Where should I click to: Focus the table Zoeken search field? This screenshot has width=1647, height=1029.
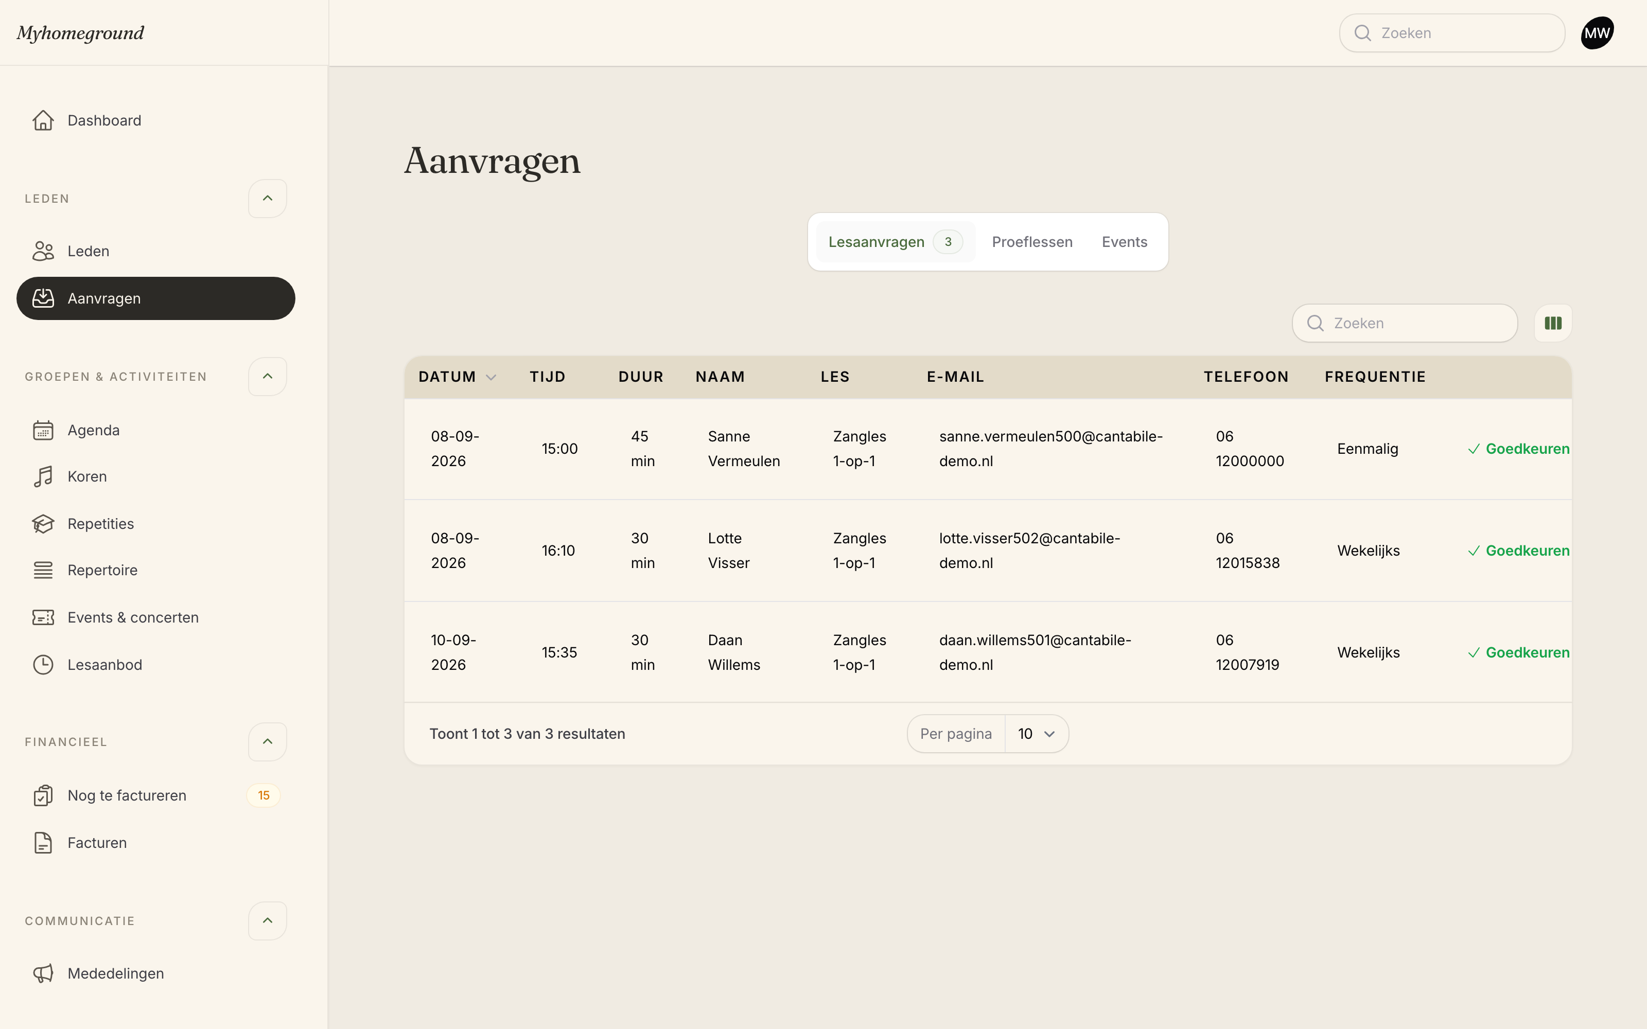click(x=1405, y=323)
